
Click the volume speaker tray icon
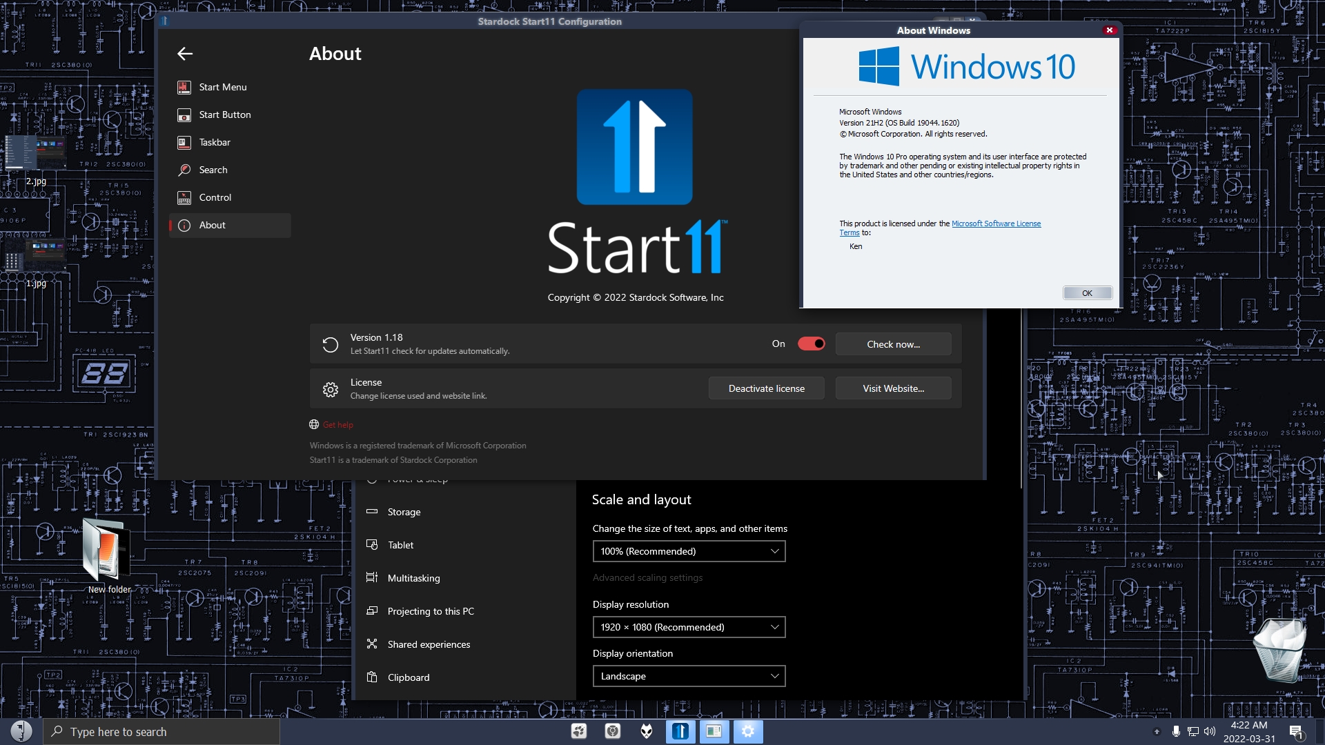tap(1210, 731)
